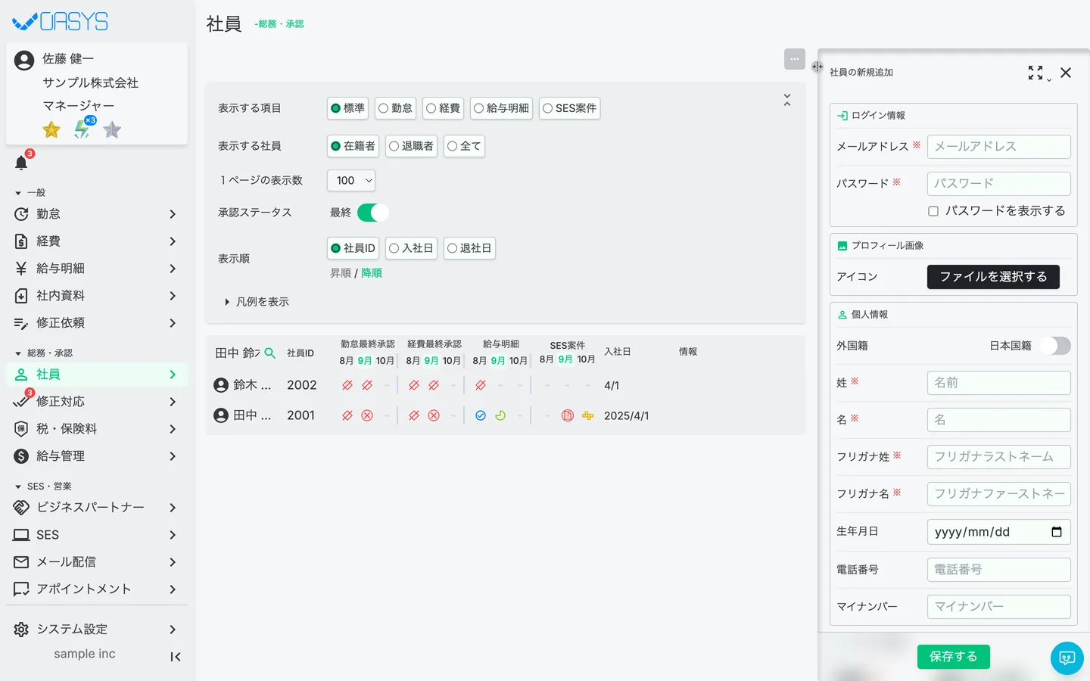
Task: Click the 佐藤 健一 user avatar
Action: (x=24, y=61)
